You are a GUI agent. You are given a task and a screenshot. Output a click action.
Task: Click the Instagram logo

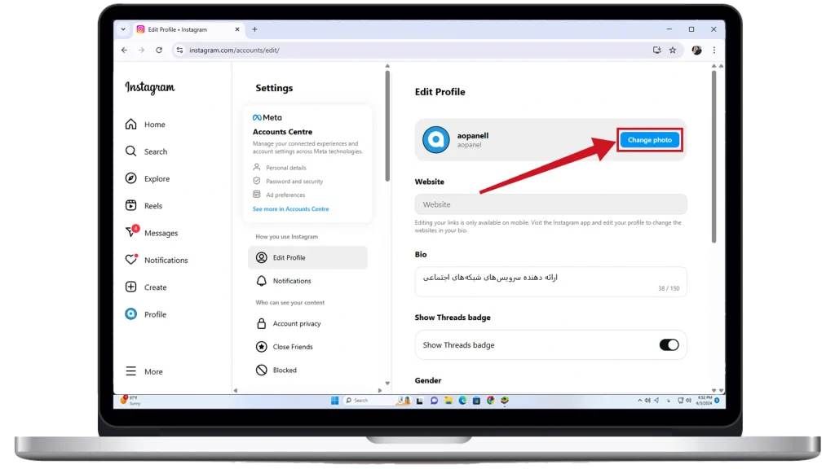[150, 87]
